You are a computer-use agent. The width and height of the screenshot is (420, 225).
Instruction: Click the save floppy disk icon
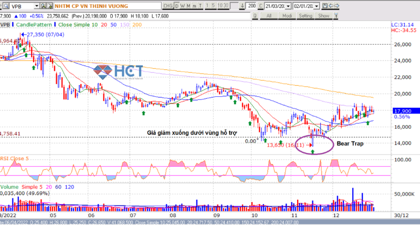[x=325, y=6]
